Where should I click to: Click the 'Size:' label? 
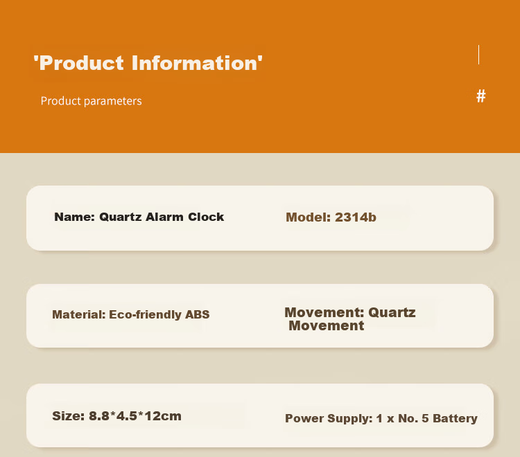pos(69,416)
